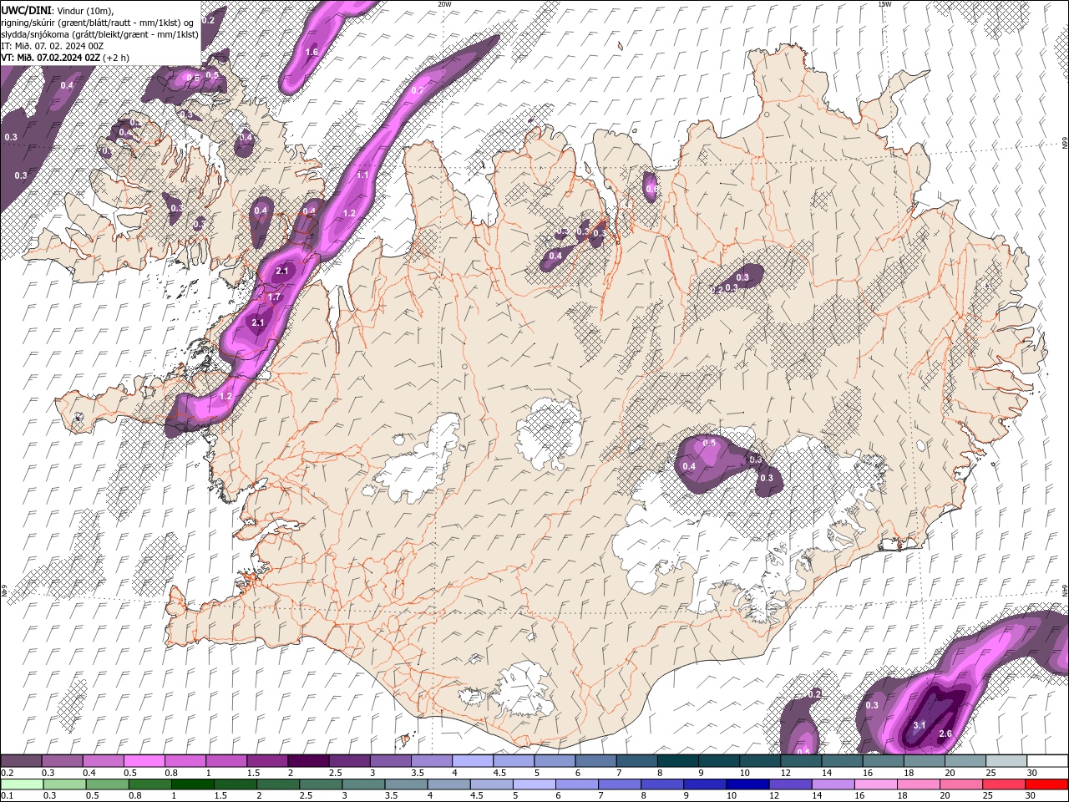Viewport: 1069px width, 802px height.
Task: Select the bright red swatch labeled 30 in lower legend
Action: pos(1046,784)
